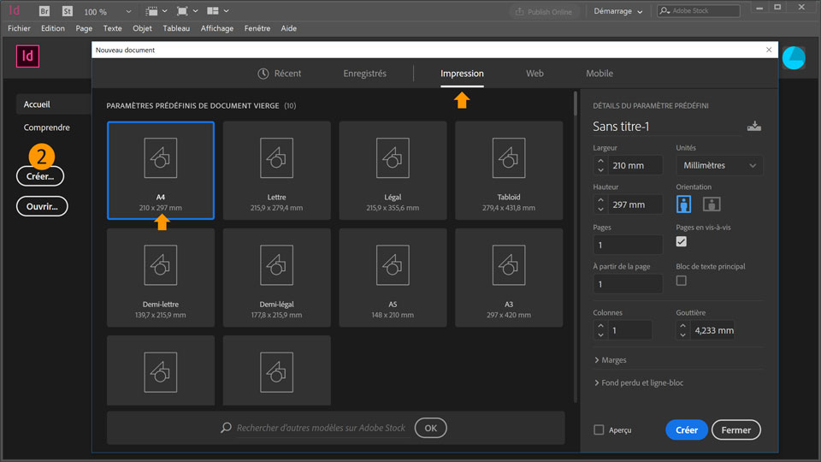
Task: Switch to the Impression tab
Action: 462,74
